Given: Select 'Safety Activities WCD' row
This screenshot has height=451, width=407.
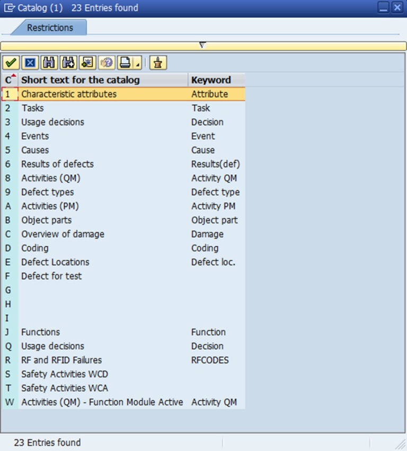Looking at the screenshot, I should pos(123,374).
